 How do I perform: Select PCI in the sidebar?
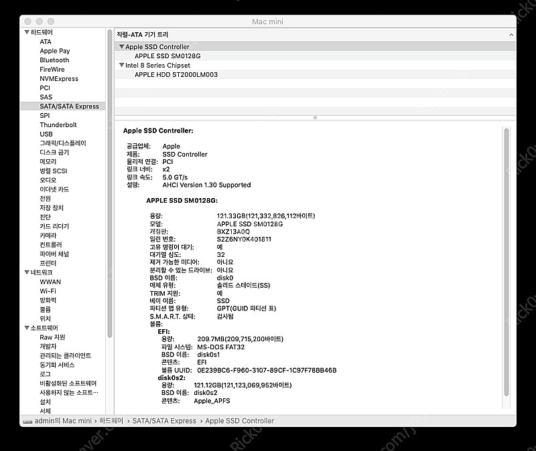coord(45,88)
